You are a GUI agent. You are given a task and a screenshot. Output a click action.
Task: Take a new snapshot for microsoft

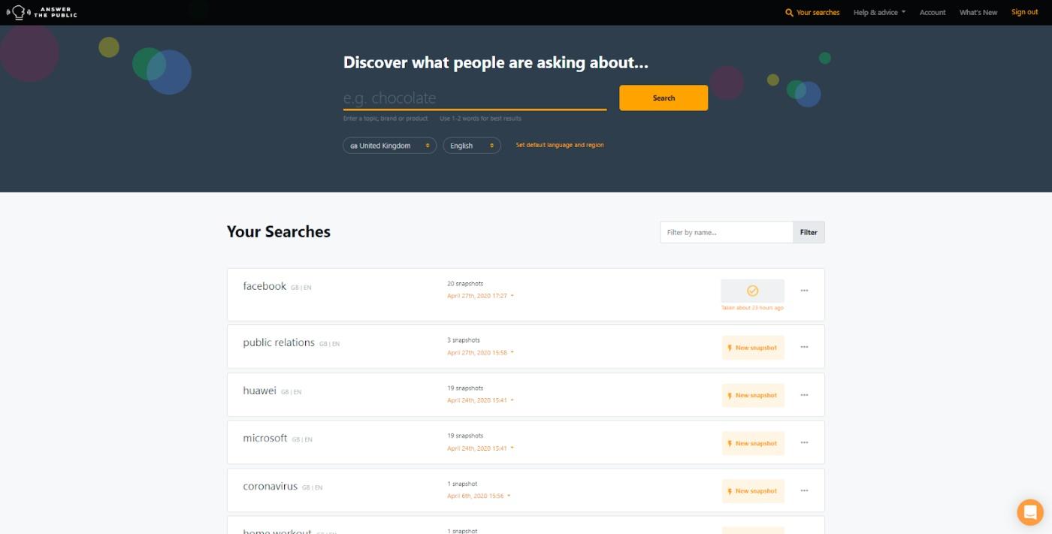(x=753, y=443)
